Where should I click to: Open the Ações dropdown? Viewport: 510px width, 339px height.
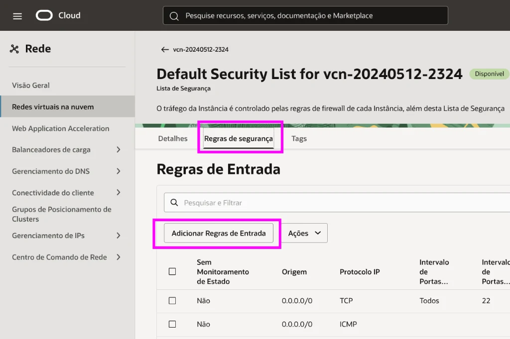coord(304,233)
